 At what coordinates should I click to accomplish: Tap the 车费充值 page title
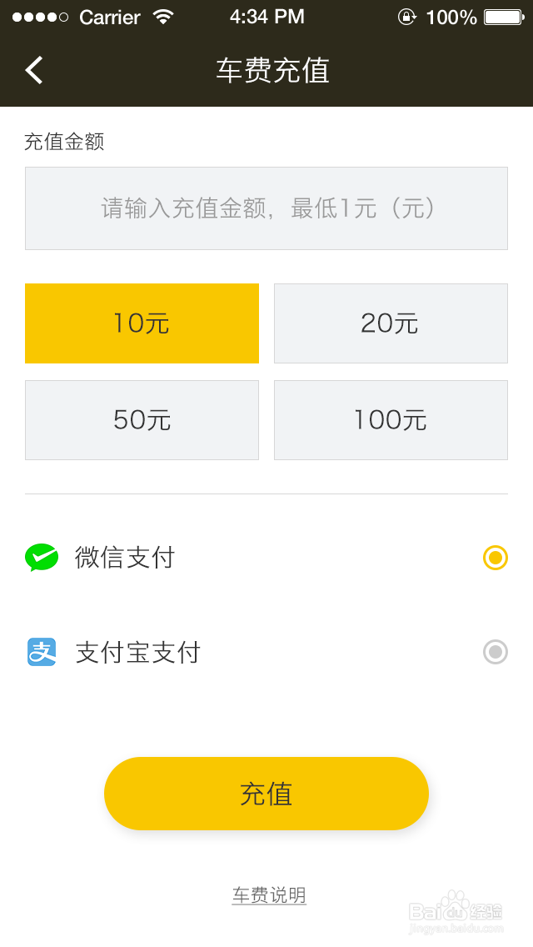(x=273, y=71)
